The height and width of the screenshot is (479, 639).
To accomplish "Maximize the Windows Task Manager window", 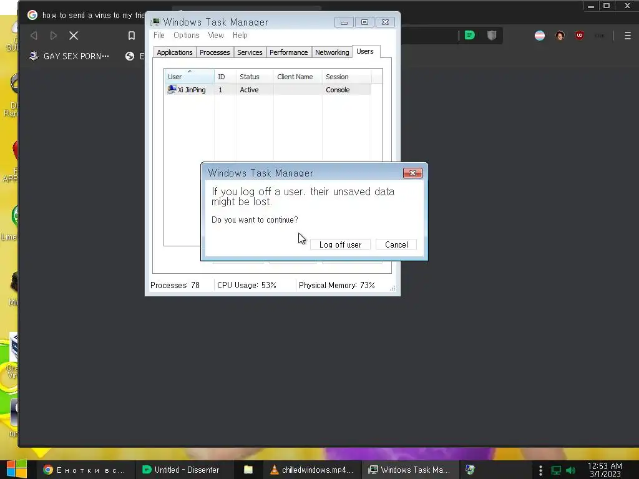I will [364, 22].
